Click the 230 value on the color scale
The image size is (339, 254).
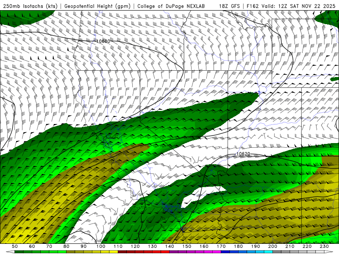tap(324, 246)
